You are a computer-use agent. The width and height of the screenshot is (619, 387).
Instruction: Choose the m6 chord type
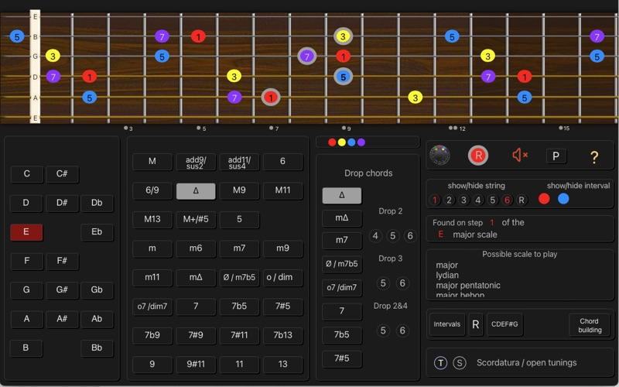[196, 248]
